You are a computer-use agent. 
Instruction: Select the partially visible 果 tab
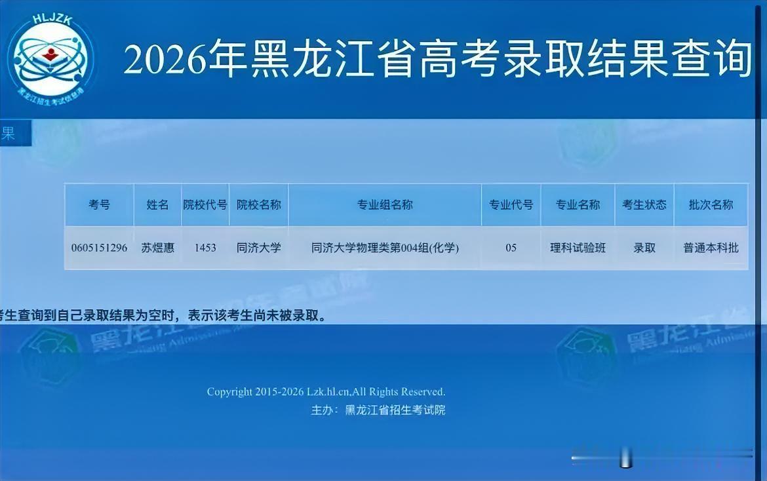[14, 133]
